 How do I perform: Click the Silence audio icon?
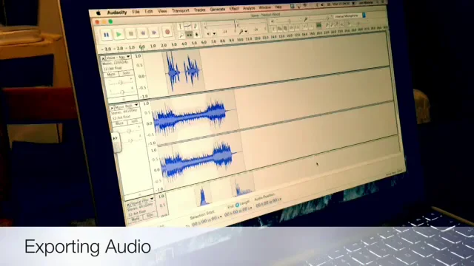pyautogui.click(x=297, y=27)
